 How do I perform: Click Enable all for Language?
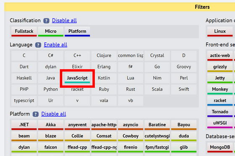click(55, 45)
